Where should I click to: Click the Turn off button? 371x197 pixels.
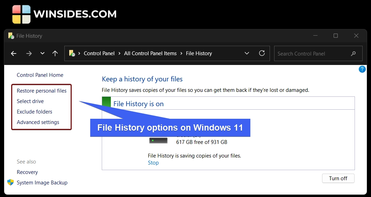point(338,178)
